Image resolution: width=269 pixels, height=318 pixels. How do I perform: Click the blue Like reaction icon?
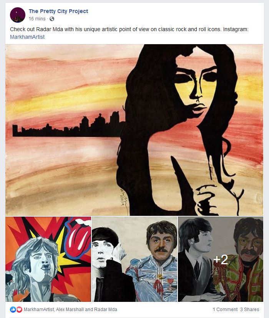point(13,310)
